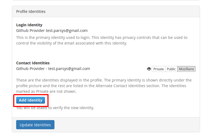
Task: Click the eye visibility icon beside Private
Action: point(149,69)
